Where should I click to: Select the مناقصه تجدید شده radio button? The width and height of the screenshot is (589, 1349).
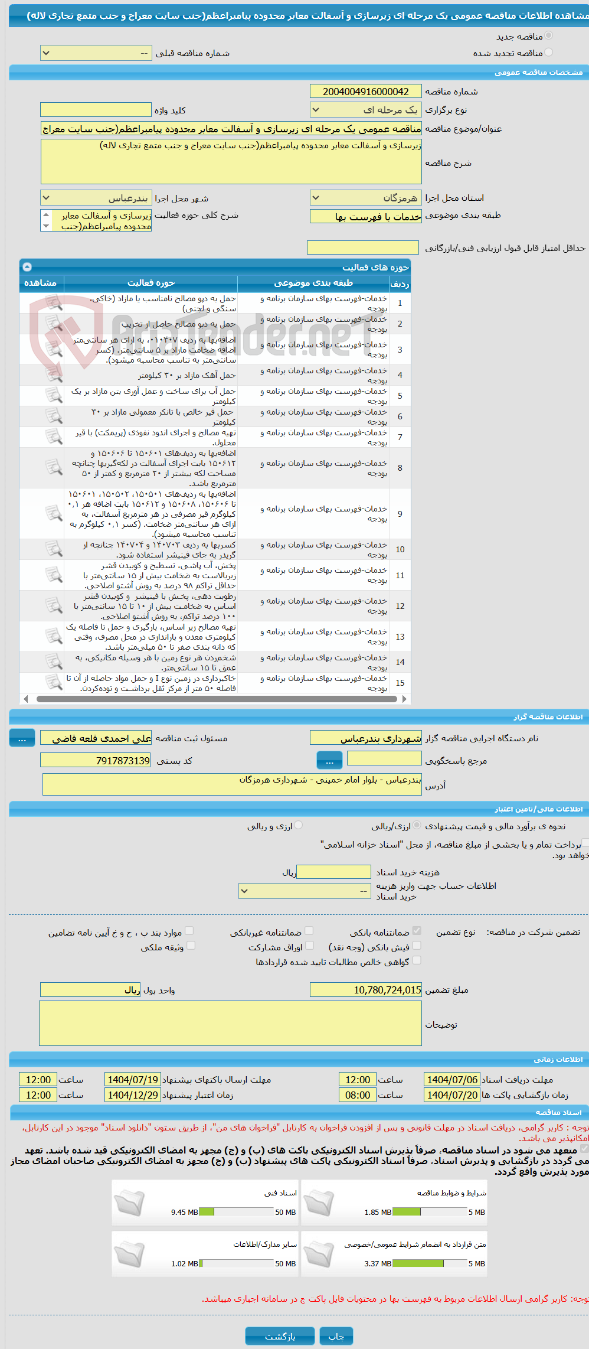pyautogui.click(x=549, y=53)
